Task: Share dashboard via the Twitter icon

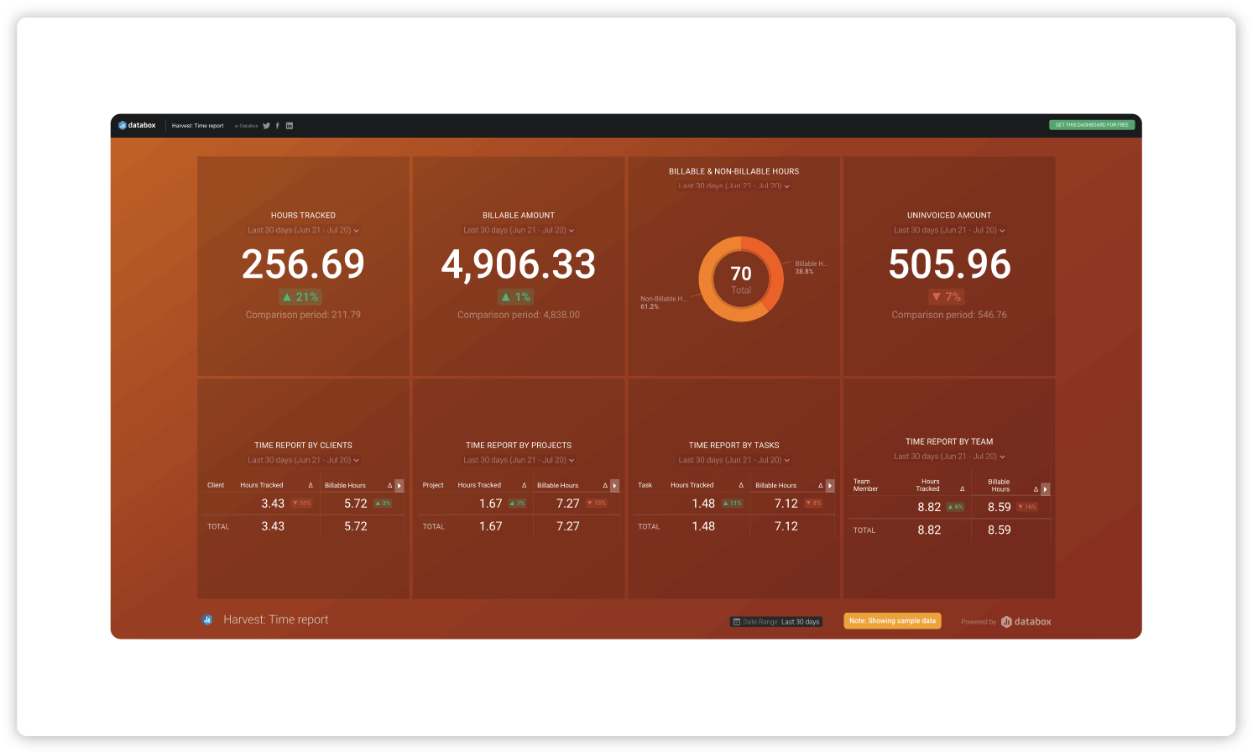Action: [x=266, y=126]
